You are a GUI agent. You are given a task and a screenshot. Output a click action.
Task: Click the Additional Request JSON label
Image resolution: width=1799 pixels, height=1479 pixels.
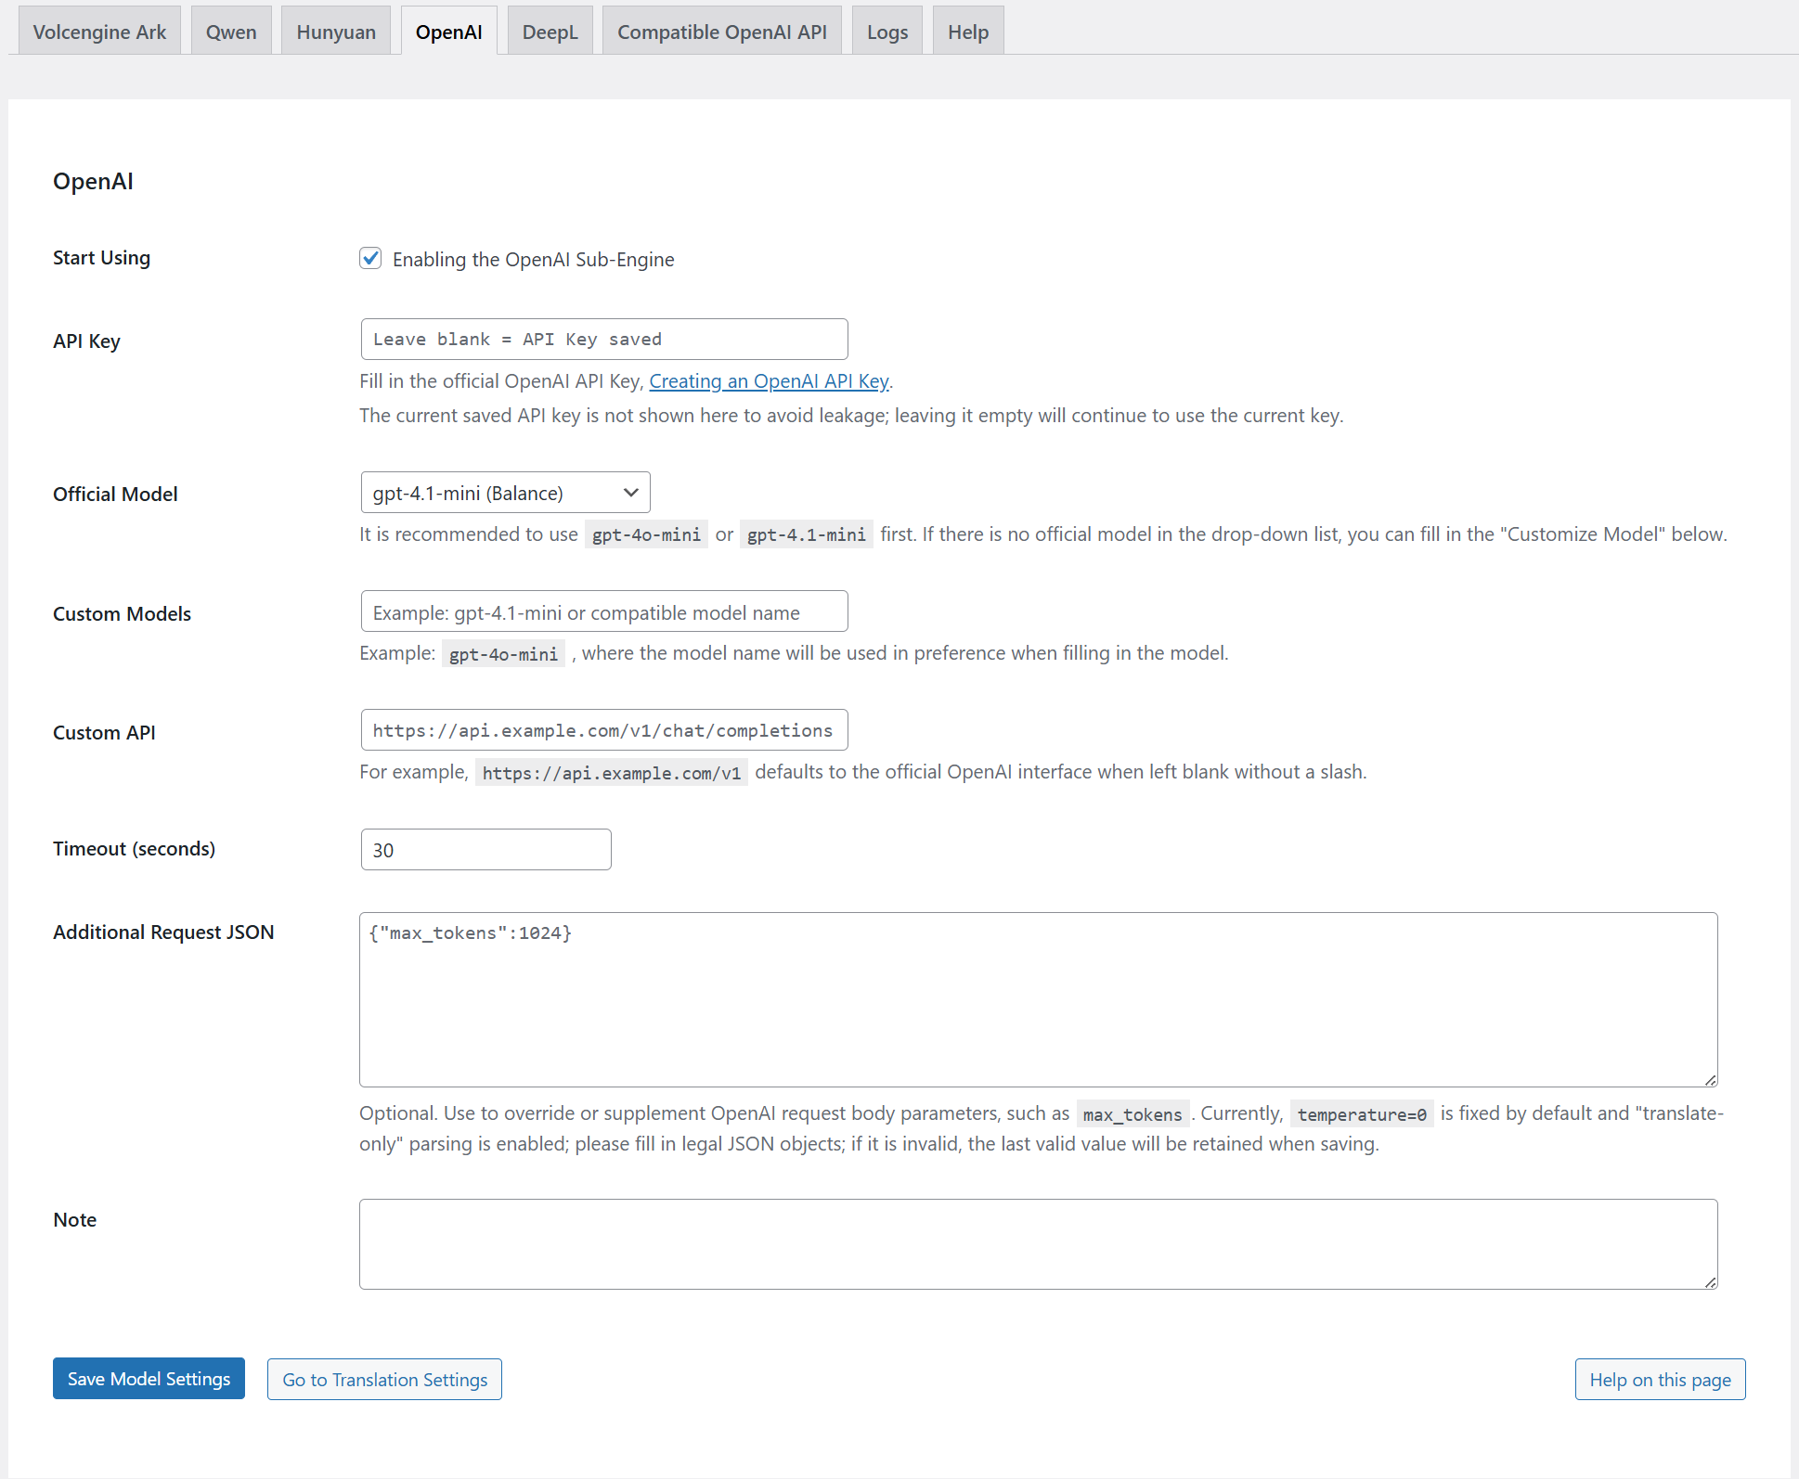coord(163,932)
